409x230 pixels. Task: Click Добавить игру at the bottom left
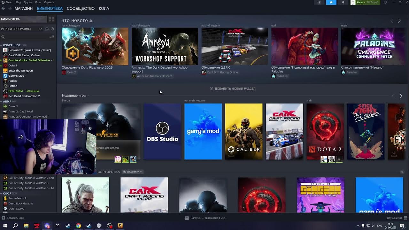(13, 218)
